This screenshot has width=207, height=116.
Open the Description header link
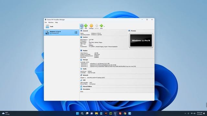(86, 89)
